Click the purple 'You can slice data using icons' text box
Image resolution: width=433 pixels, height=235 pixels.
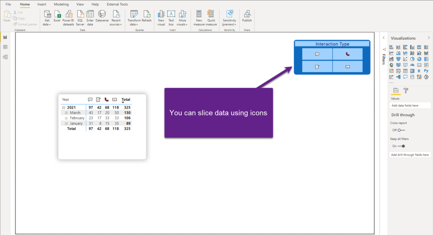click(x=219, y=113)
